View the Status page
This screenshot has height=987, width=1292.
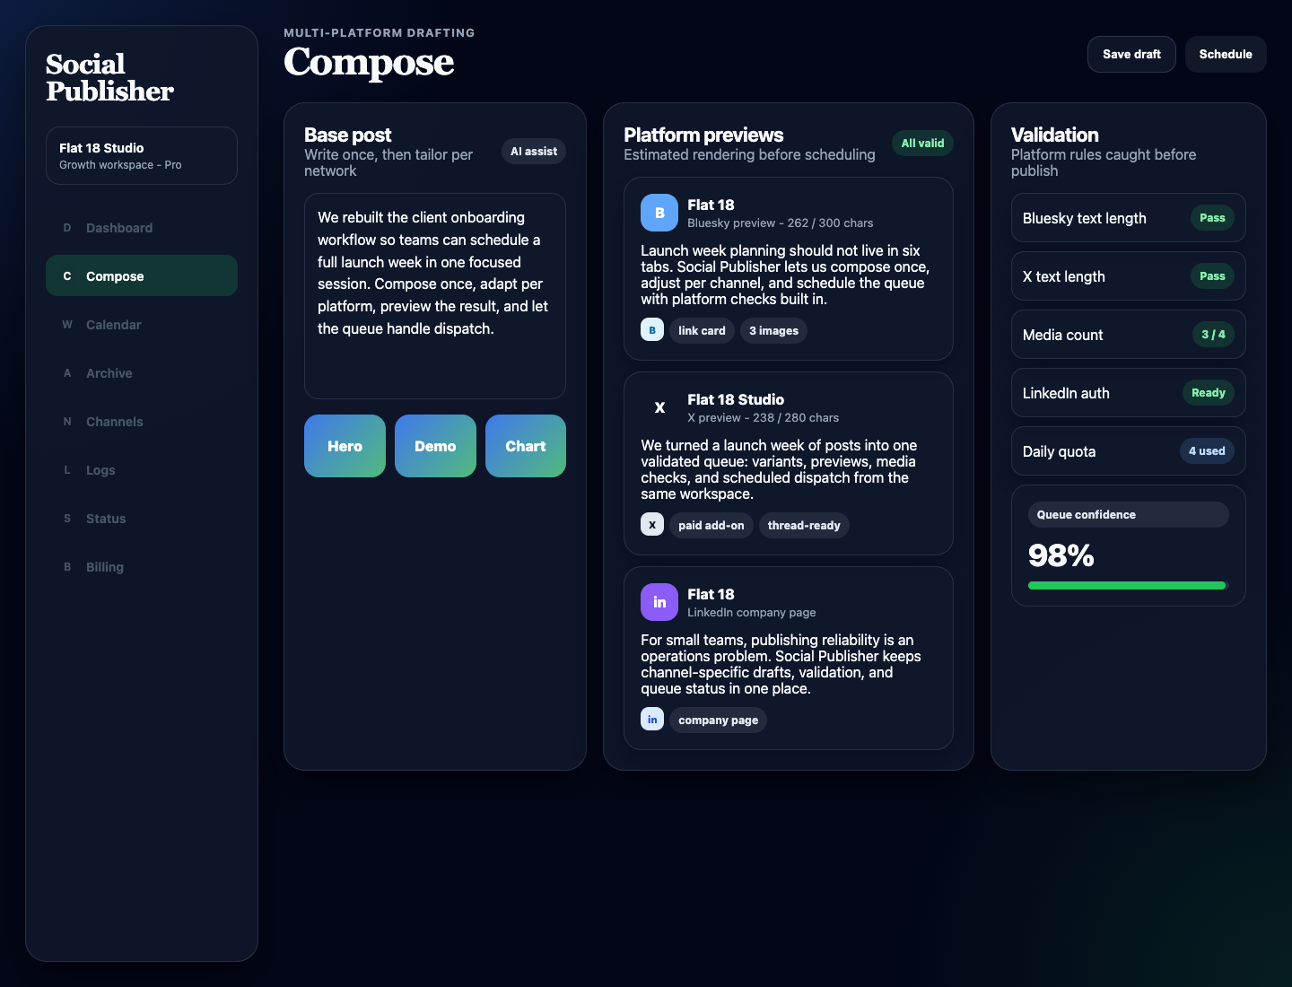[x=142, y=519]
